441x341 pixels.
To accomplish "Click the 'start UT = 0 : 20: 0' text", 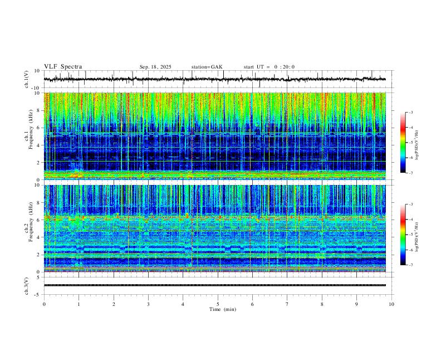I will pos(269,67).
